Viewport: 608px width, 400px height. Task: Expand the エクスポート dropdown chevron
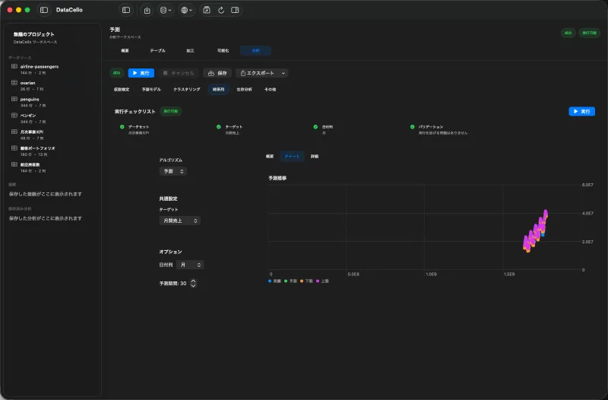(283, 73)
